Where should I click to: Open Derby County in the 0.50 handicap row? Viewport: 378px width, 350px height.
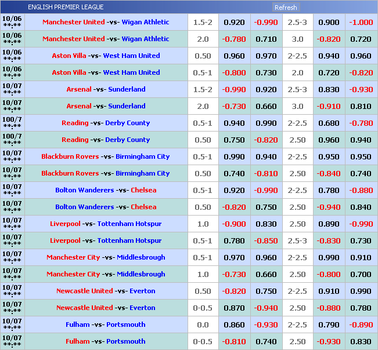[127, 140]
